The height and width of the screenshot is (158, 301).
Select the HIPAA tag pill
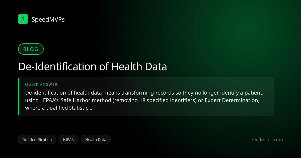tap(68, 139)
